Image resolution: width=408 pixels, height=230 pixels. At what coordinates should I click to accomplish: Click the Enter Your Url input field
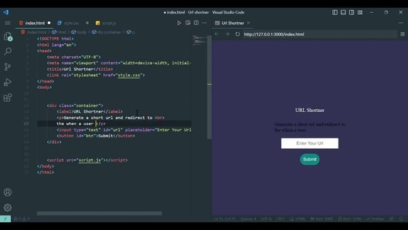(310, 143)
